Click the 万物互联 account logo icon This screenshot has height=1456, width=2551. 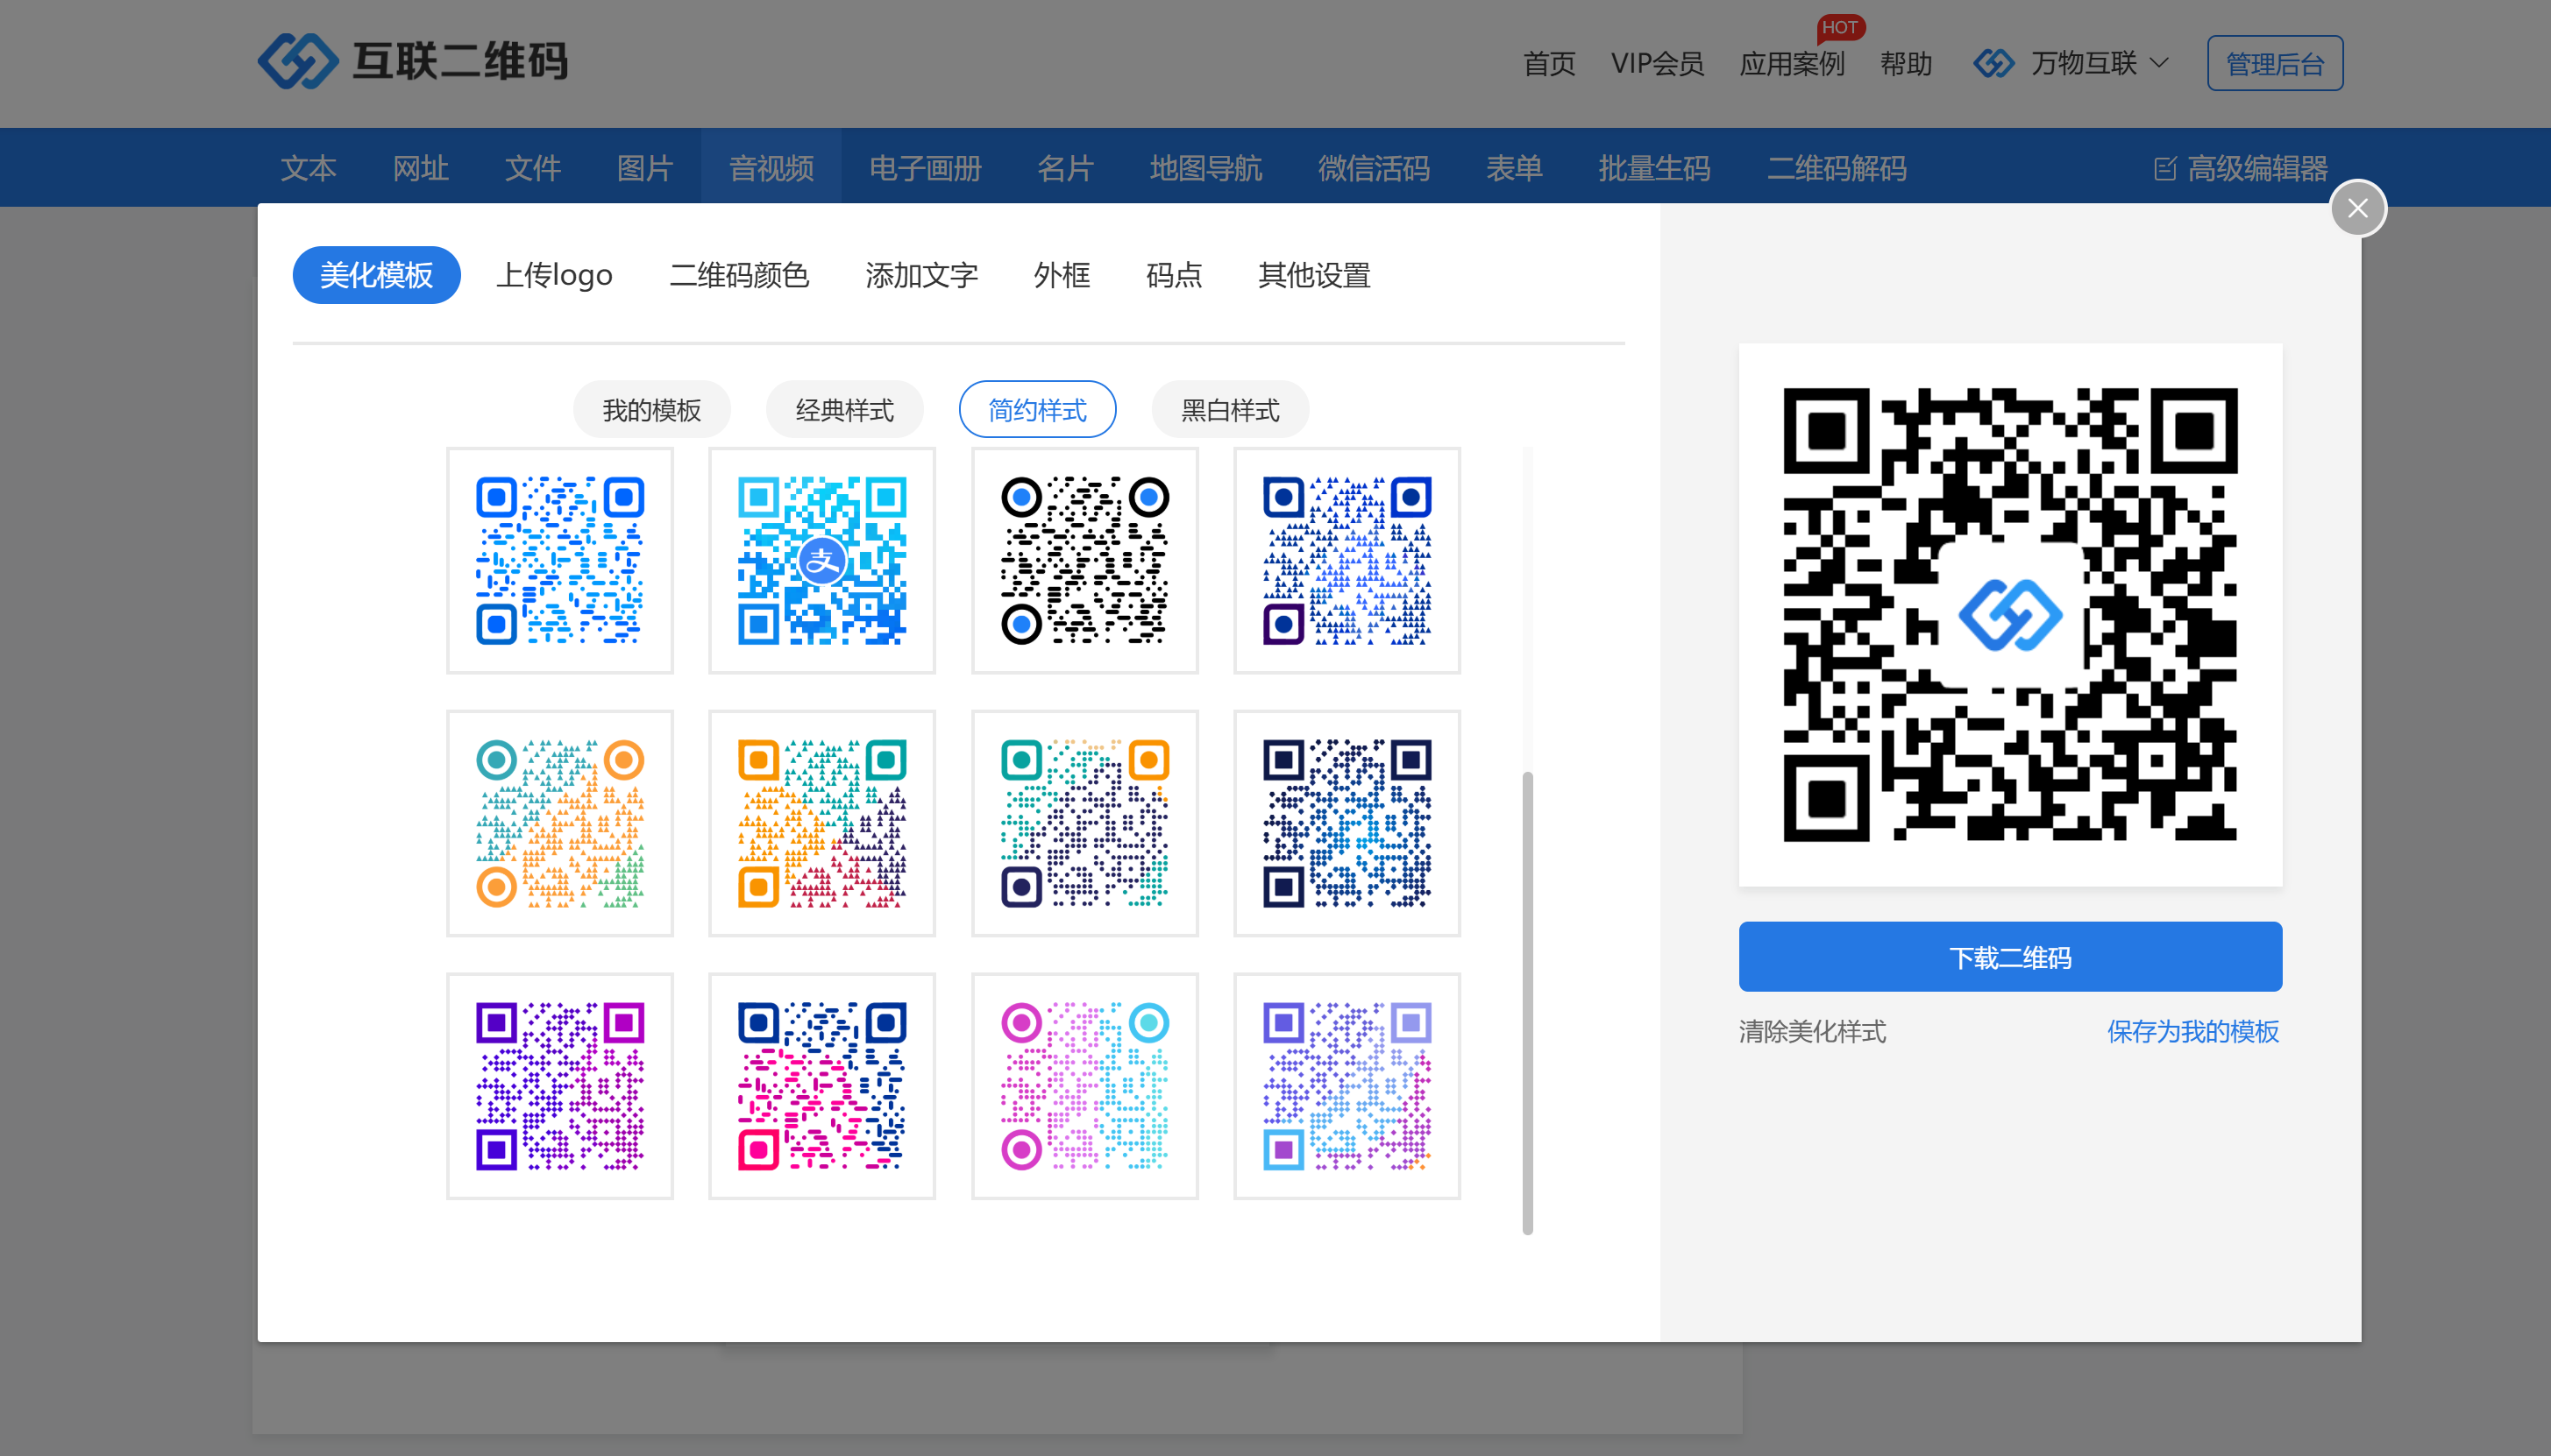[x=1993, y=63]
